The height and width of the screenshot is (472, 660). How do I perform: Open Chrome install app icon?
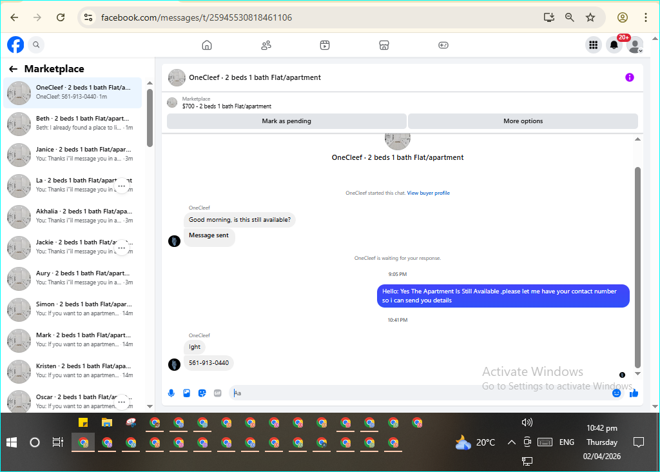548,17
